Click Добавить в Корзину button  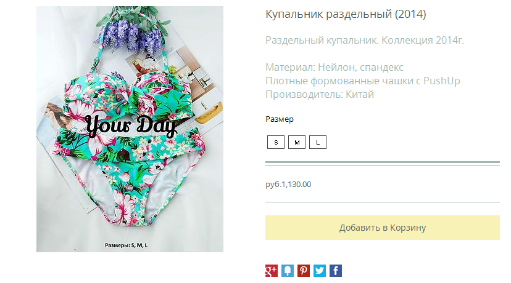(x=382, y=228)
